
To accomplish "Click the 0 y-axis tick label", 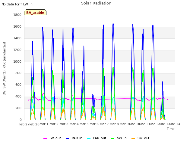I will pyautogui.click(x=21, y=120).
